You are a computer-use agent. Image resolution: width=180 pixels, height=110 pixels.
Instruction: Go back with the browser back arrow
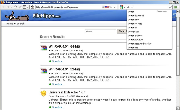click(x=3, y=7)
